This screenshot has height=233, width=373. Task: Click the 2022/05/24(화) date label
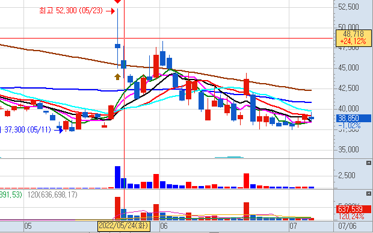124,226
